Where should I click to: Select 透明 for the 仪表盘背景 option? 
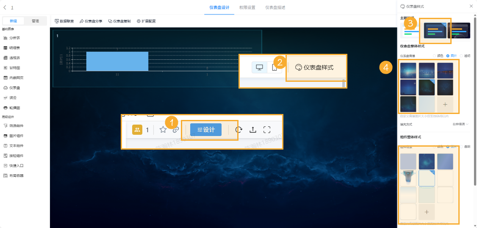point(465,56)
